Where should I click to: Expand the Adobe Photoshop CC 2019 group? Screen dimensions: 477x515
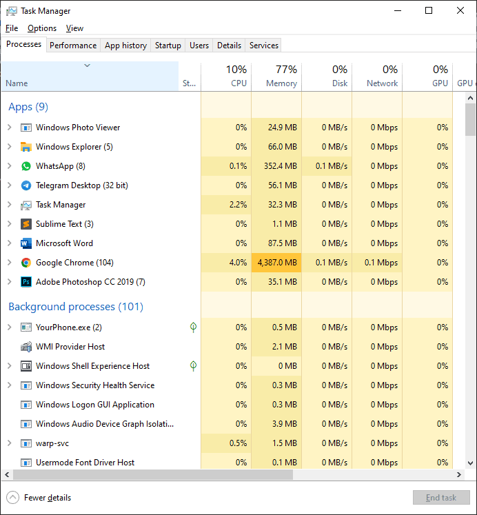click(x=10, y=282)
